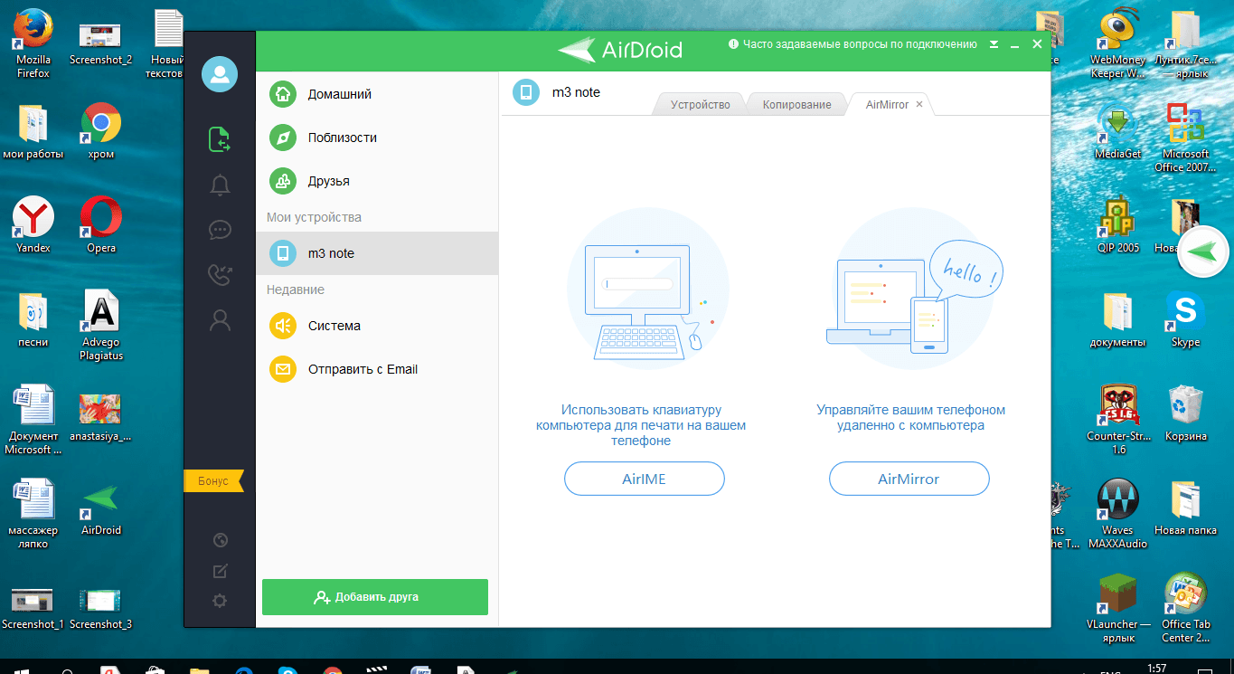Screen dimensions: 1234x674
Task: Click the user profile avatar icon
Action: [x=220, y=74]
